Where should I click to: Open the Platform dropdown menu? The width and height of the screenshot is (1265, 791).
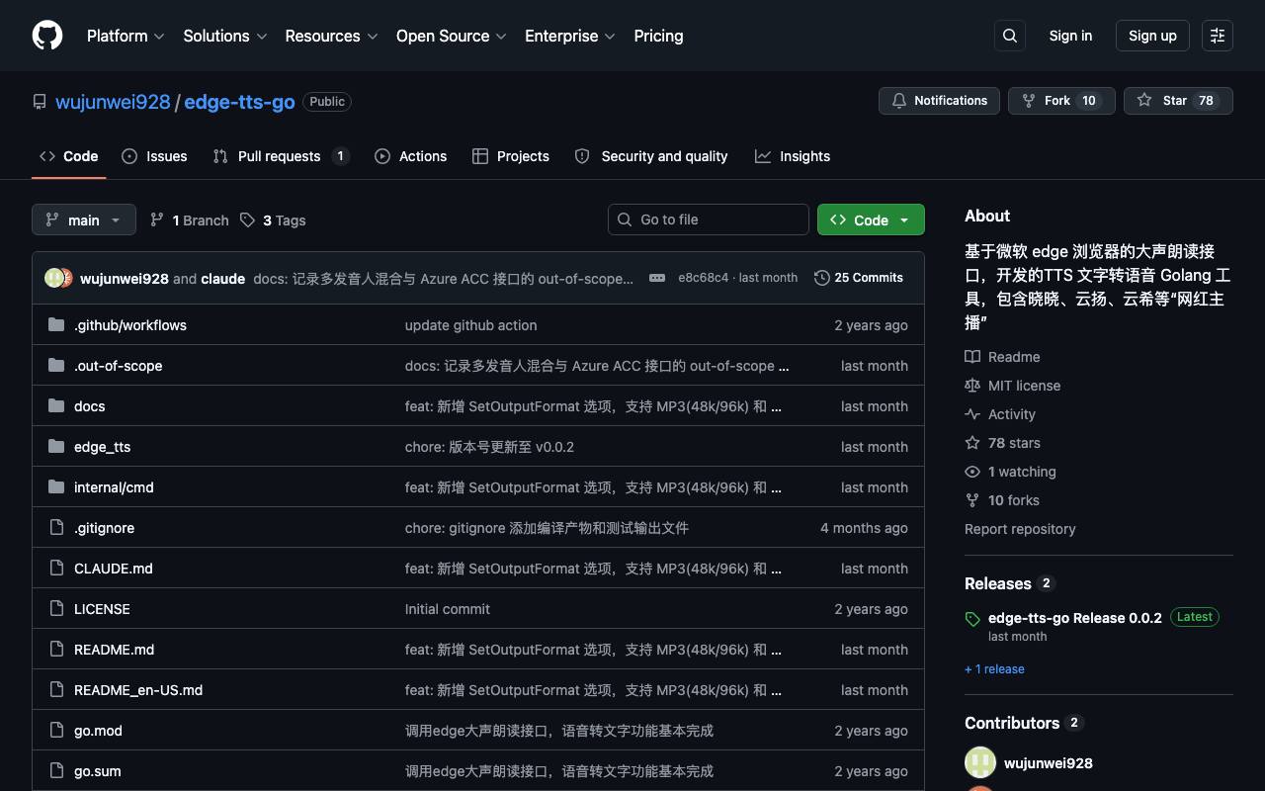[x=126, y=36]
